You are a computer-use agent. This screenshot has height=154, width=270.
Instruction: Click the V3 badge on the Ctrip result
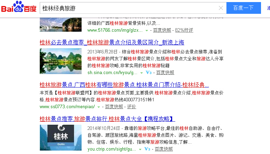(x=147, y=149)
